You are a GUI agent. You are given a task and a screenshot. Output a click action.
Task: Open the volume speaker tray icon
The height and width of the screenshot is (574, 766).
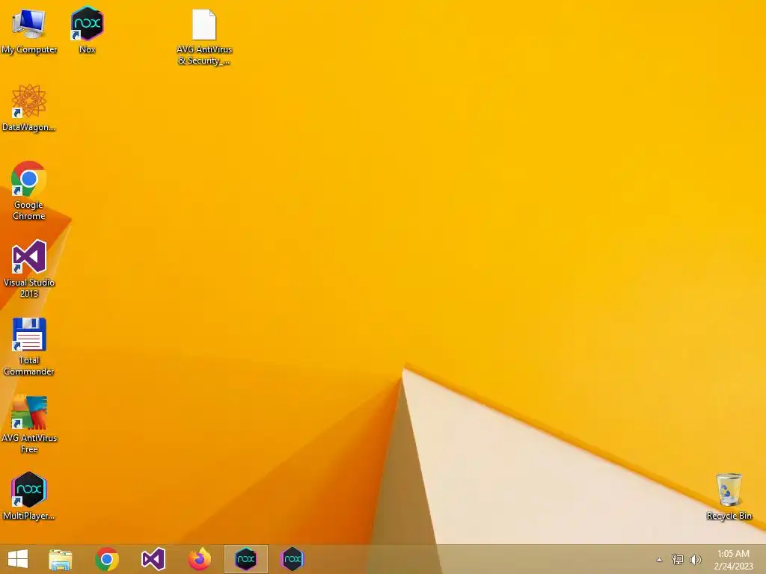695,559
